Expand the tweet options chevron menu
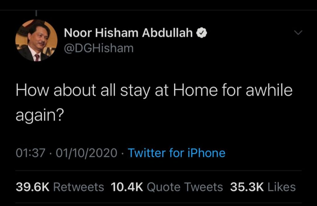This screenshot has height=206, width=317. point(297,33)
